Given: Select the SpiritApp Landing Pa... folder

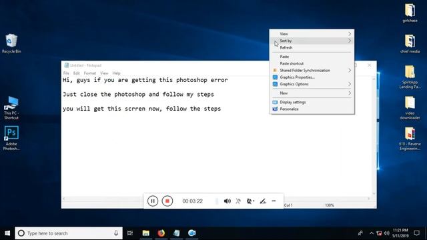Looking at the screenshot, I should (410, 77).
